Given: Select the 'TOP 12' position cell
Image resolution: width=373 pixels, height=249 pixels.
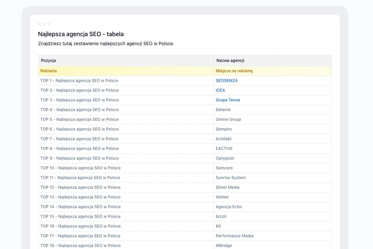Looking at the screenshot, I should click(x=80, y=187).
